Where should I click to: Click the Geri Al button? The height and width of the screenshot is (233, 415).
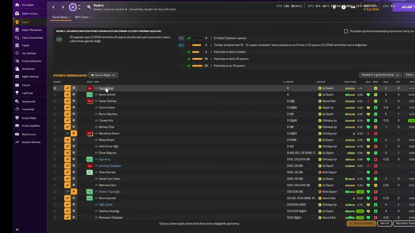point(385,223)
